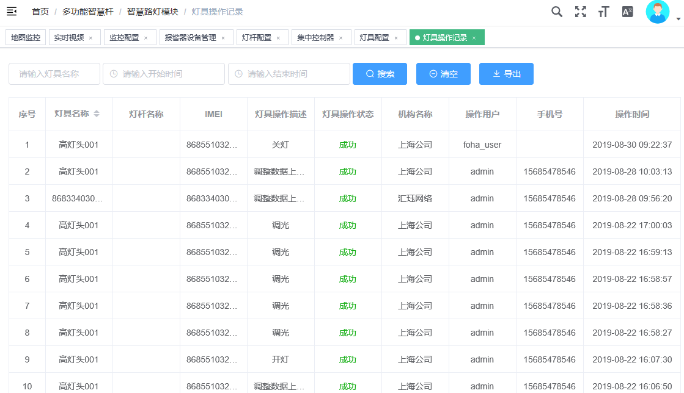Click phone 15685478546 in row 4

click(549, 225)
